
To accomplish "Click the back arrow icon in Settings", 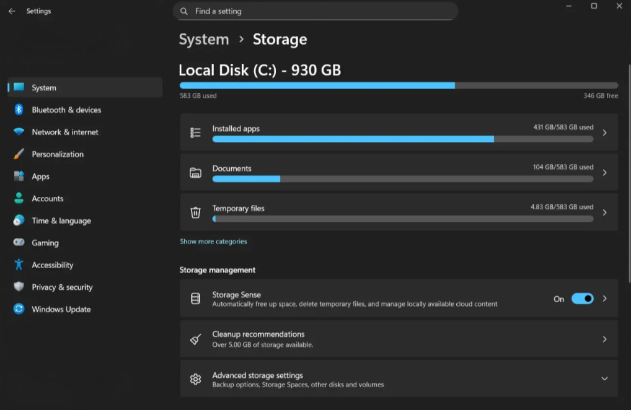I will point(12,11).
